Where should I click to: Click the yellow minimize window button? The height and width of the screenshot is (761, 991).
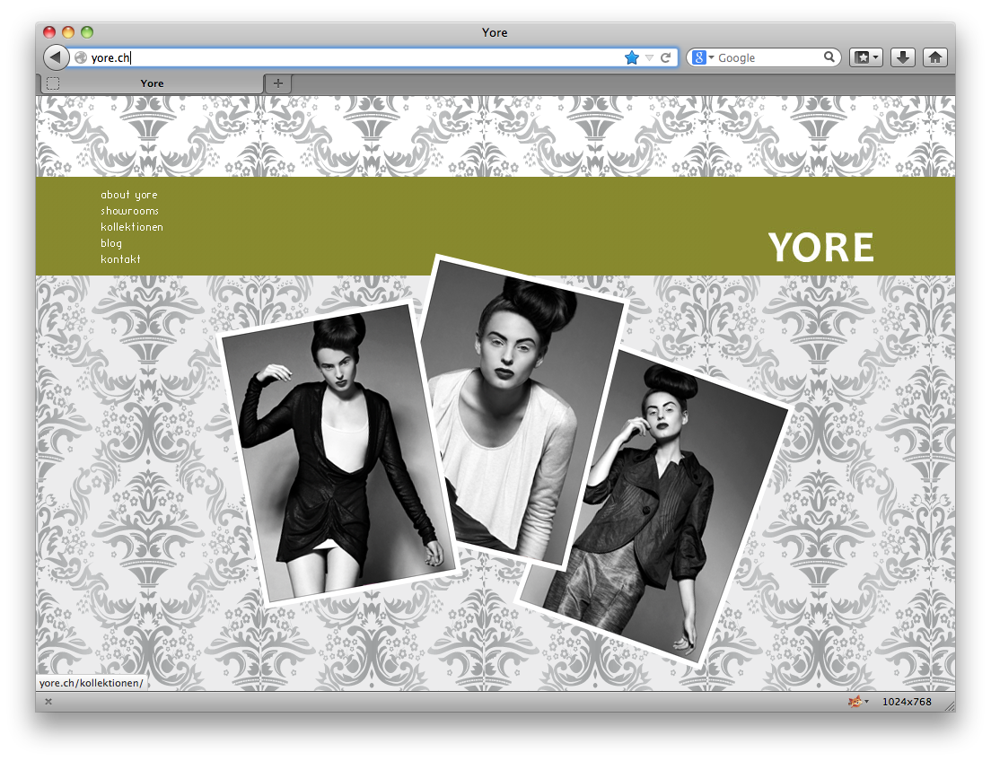pos(68,32)
